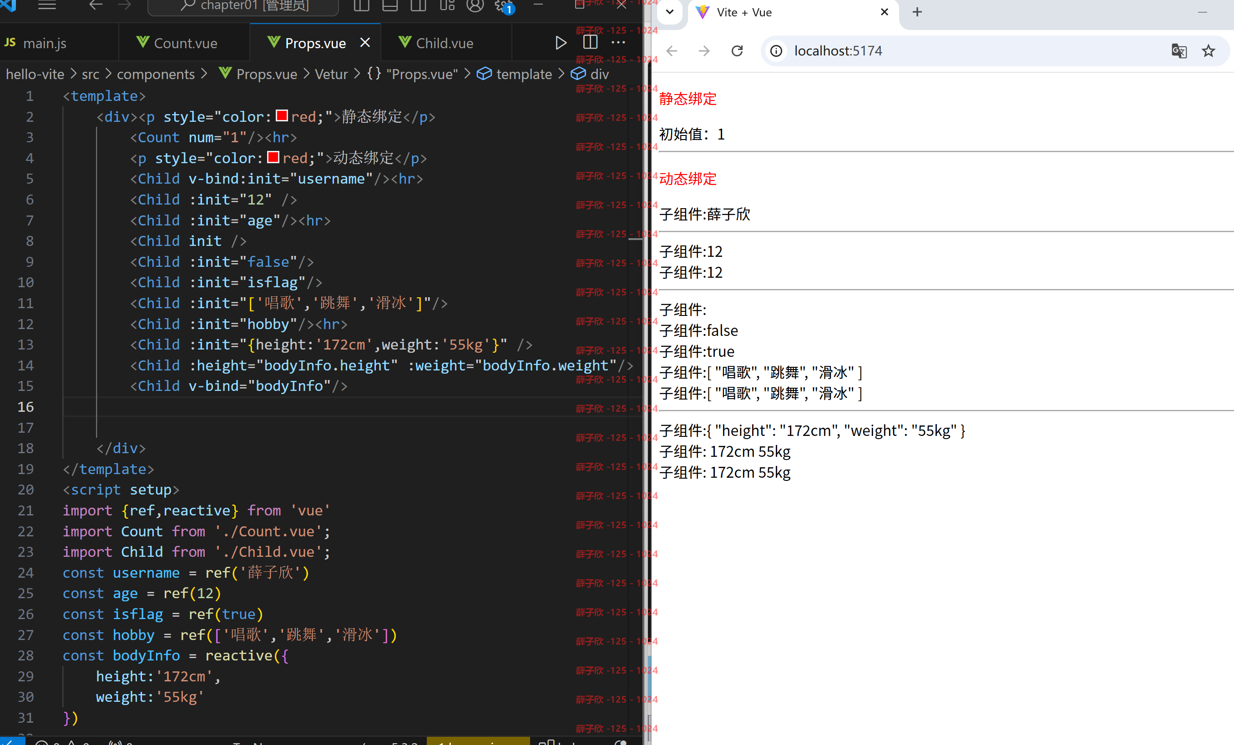Click the red 动态绑定 heading in browser

[x=688, y=179]
